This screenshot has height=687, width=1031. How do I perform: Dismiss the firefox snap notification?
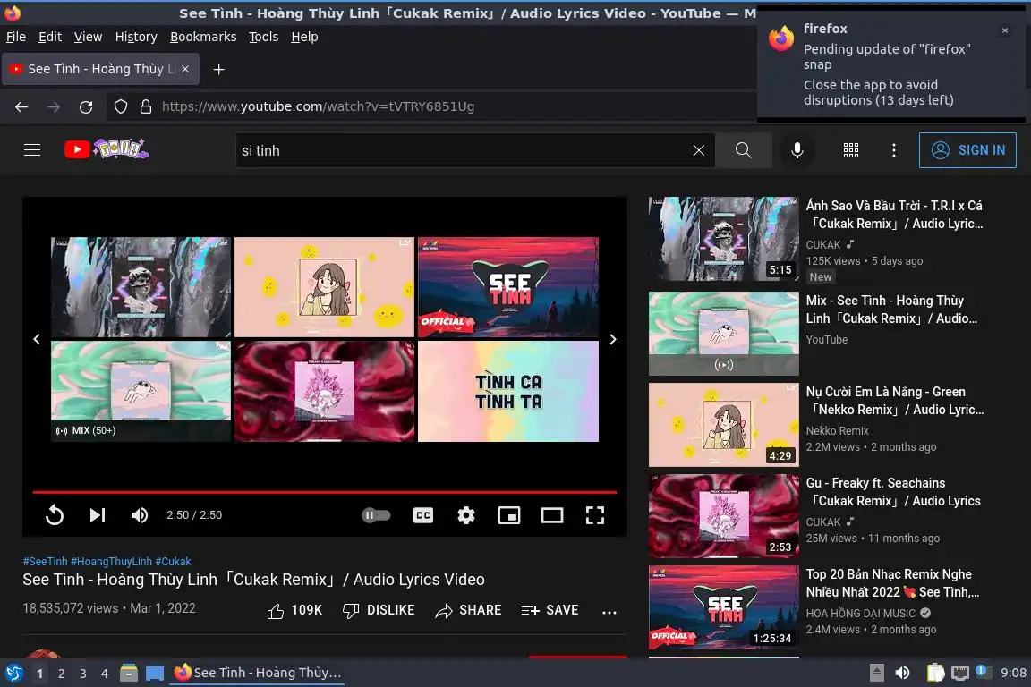tap(1005, 30)
